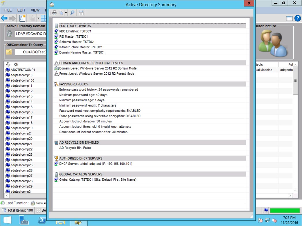Open the copy dropdown arrow in summary toolbar

66,13
